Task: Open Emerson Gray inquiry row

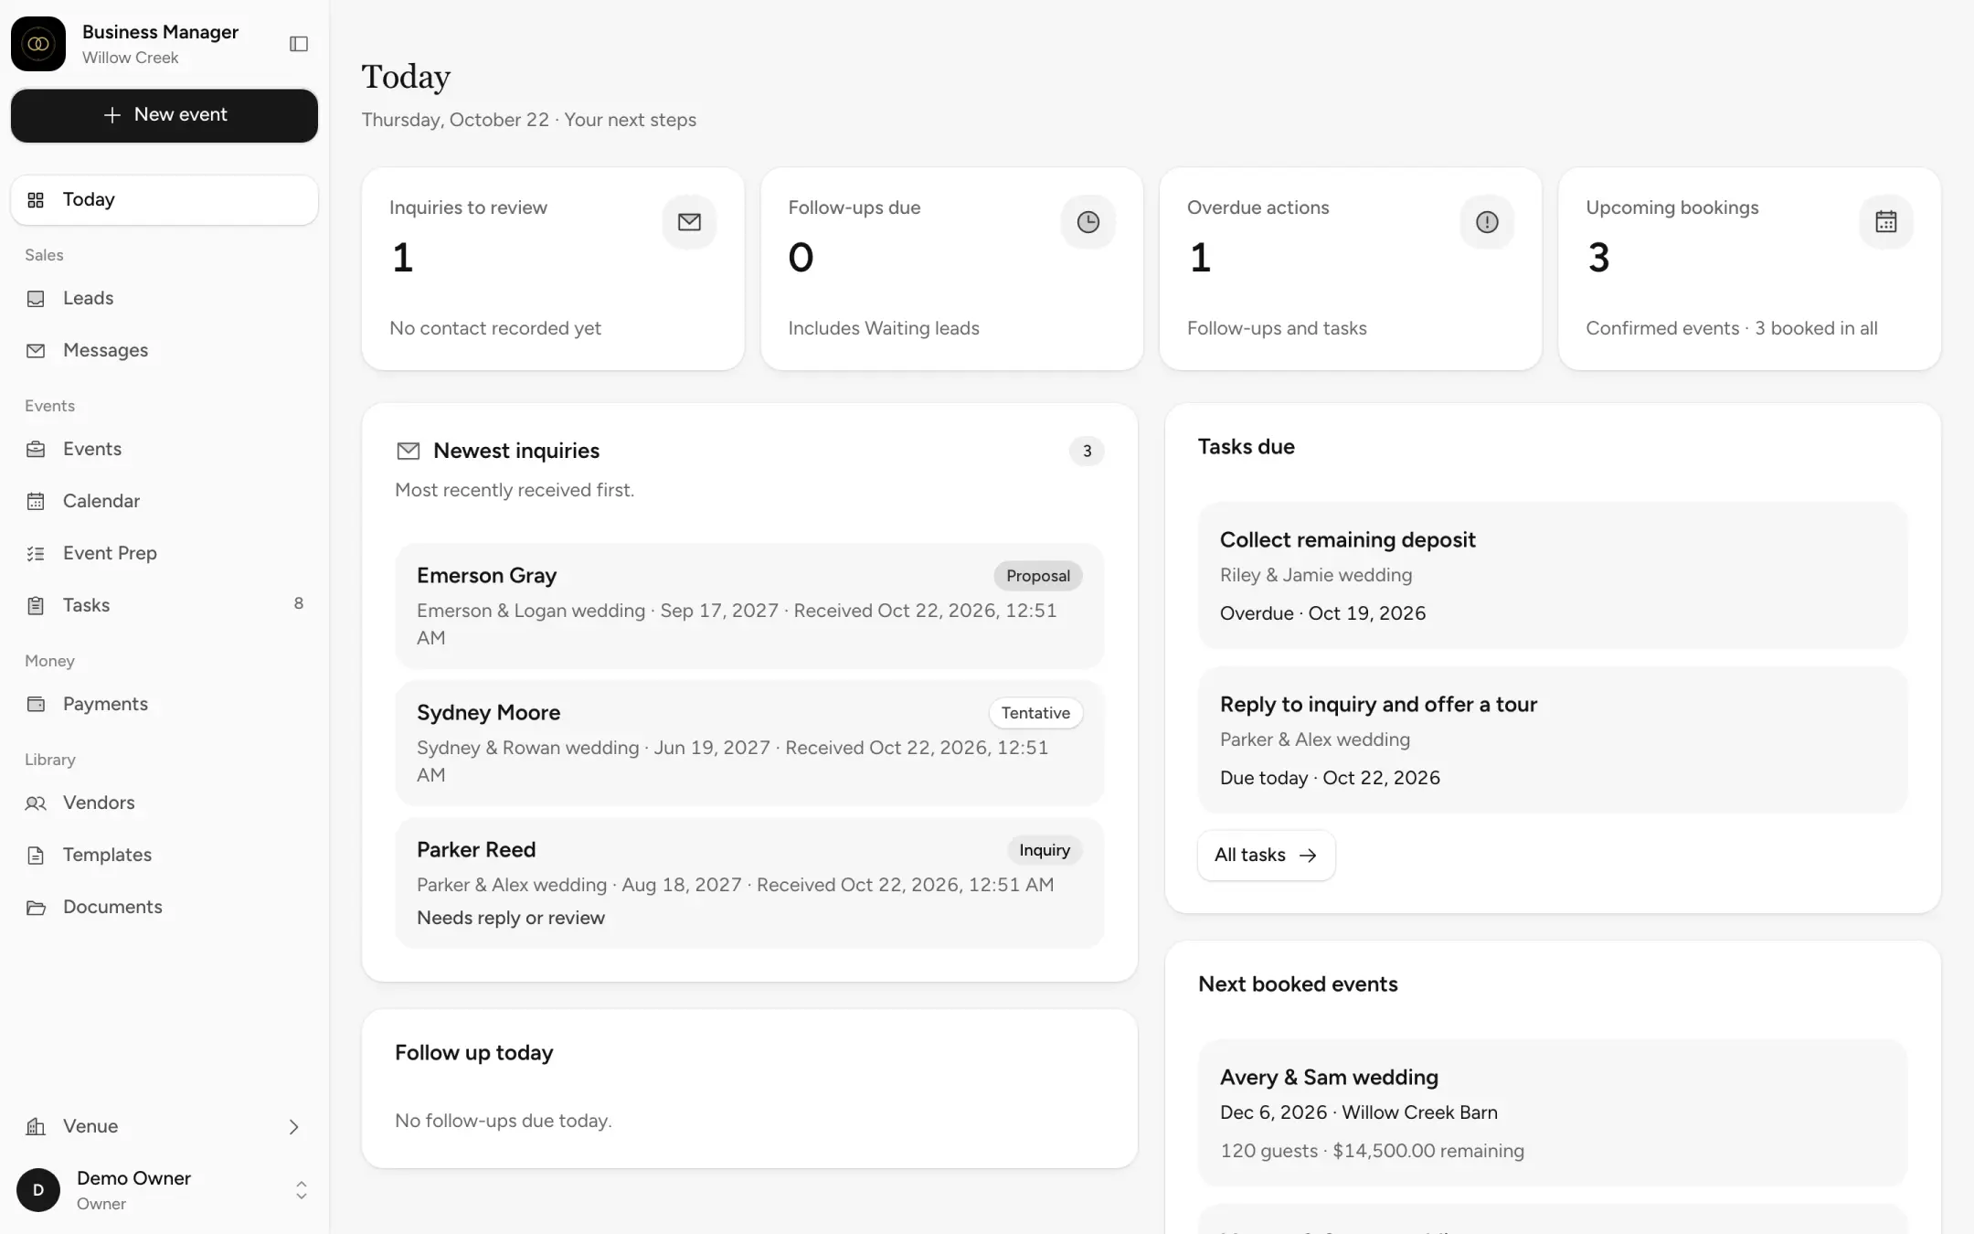Action: [749, 606]
